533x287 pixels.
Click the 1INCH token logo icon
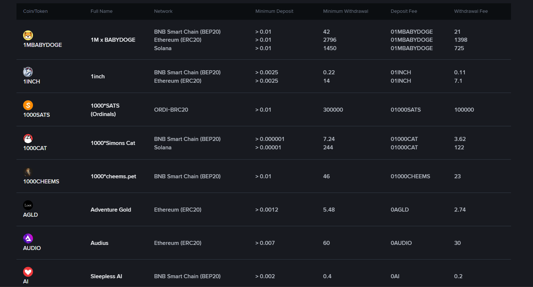point(28,72)
